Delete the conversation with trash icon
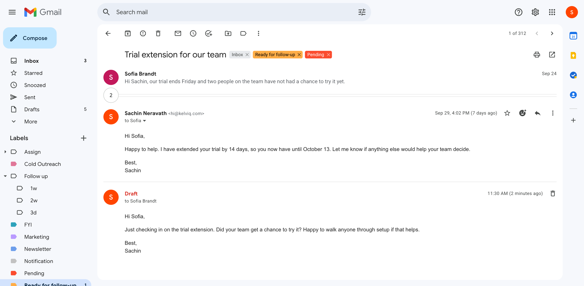The height and width of the screenshot is (286, 584). (x=158, y=33)
